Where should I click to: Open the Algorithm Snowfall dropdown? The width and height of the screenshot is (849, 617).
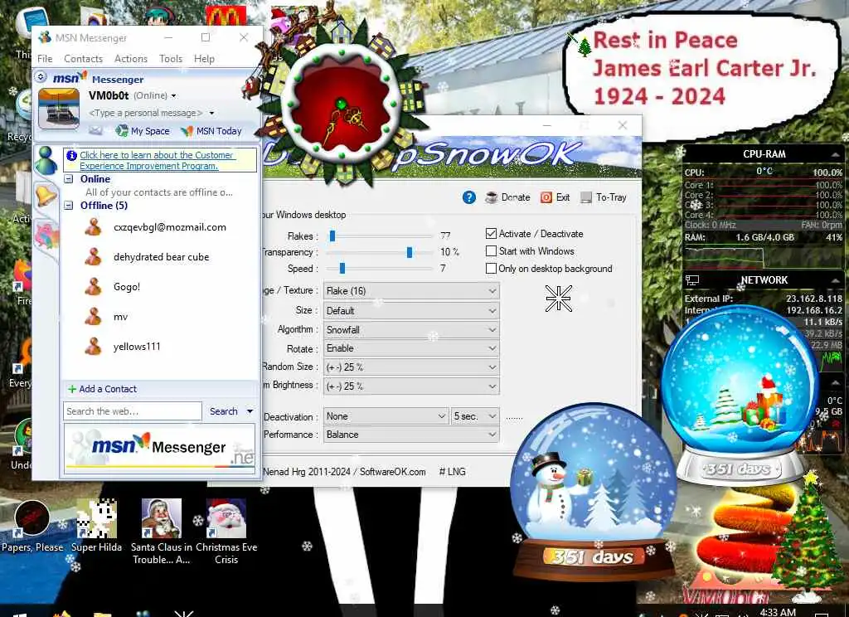(411, 329)
